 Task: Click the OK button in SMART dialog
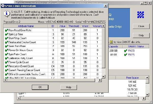click(x=40, y=87)
